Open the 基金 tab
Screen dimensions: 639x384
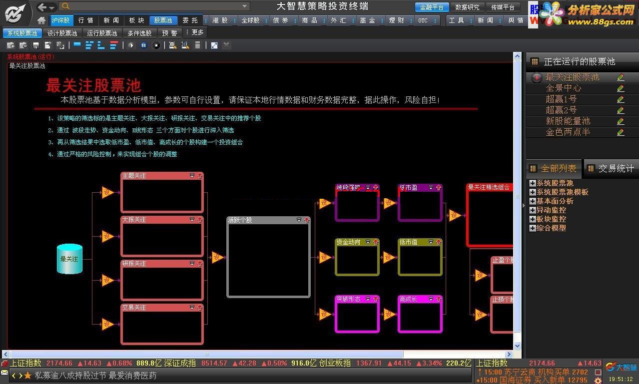coord(367,20)
